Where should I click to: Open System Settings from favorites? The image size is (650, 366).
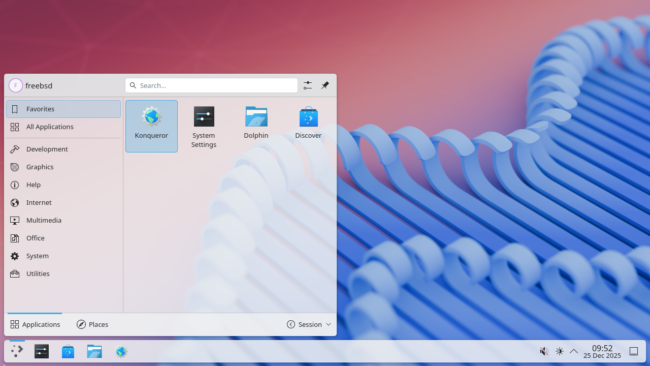(204, 126)
